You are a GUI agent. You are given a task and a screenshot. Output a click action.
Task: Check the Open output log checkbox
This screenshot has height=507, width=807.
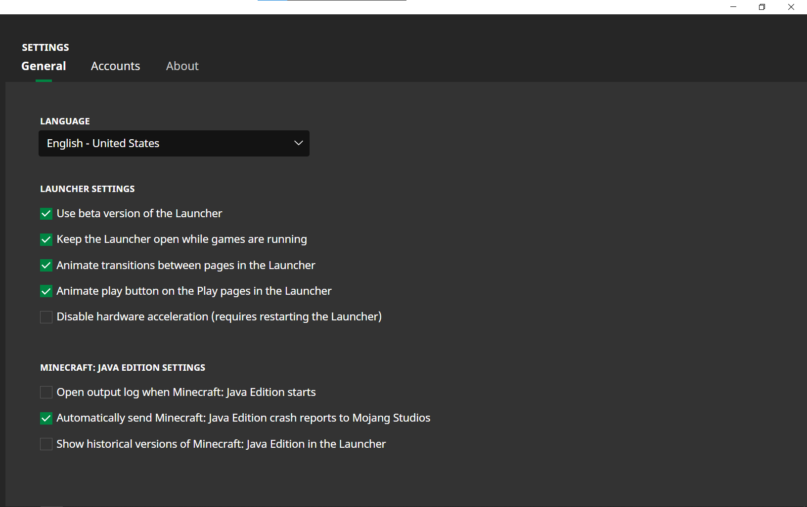[x=46, y=392]
